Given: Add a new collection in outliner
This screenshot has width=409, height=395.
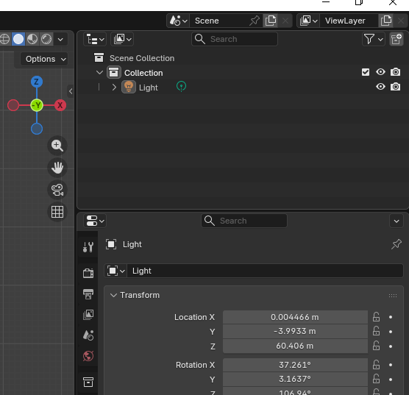Looking at the screenshot, I should [396, 40].
